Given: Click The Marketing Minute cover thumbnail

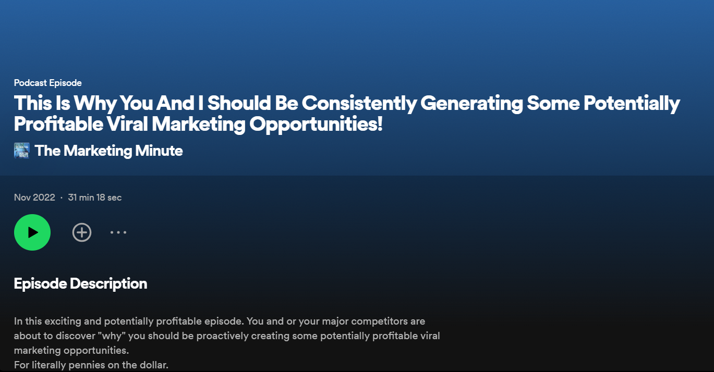Looking at the screenshot, I should (x=21, y=151).
